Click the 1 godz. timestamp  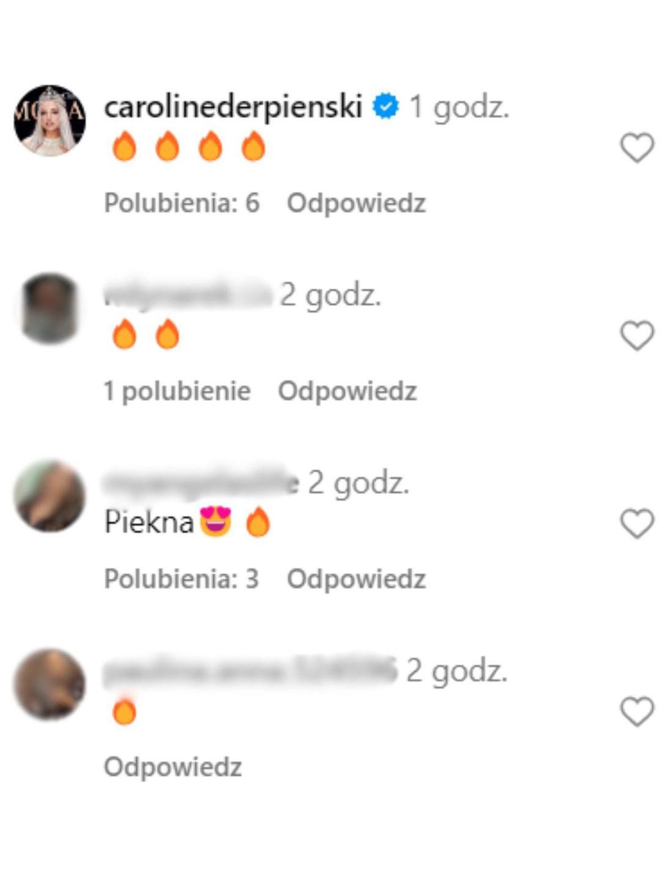(459, 108)
